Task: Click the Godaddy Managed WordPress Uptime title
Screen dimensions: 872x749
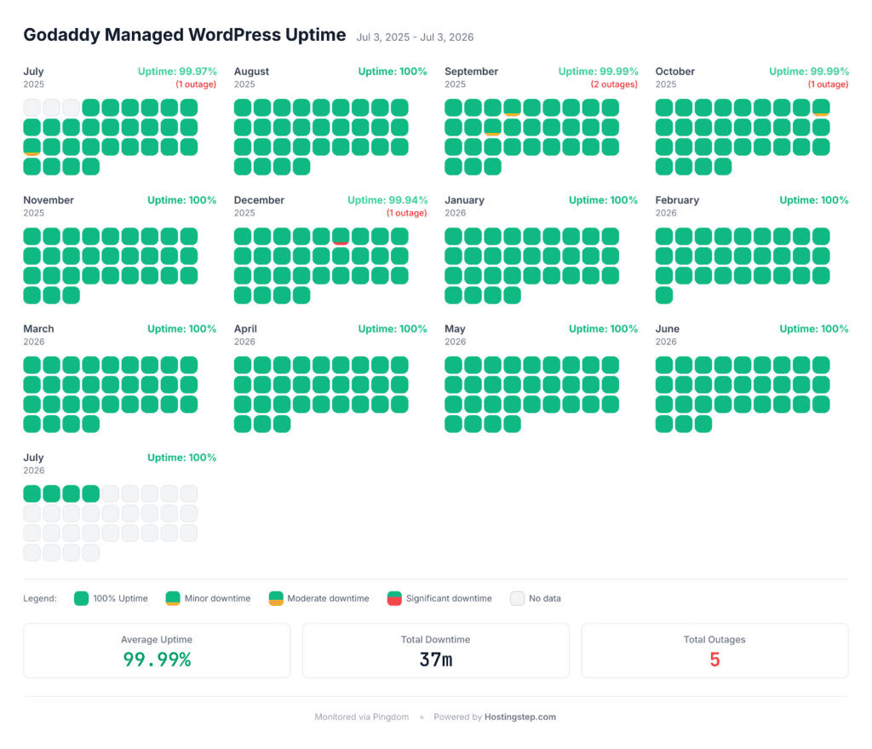Action: pyautogui.click(x=185, y=34)
